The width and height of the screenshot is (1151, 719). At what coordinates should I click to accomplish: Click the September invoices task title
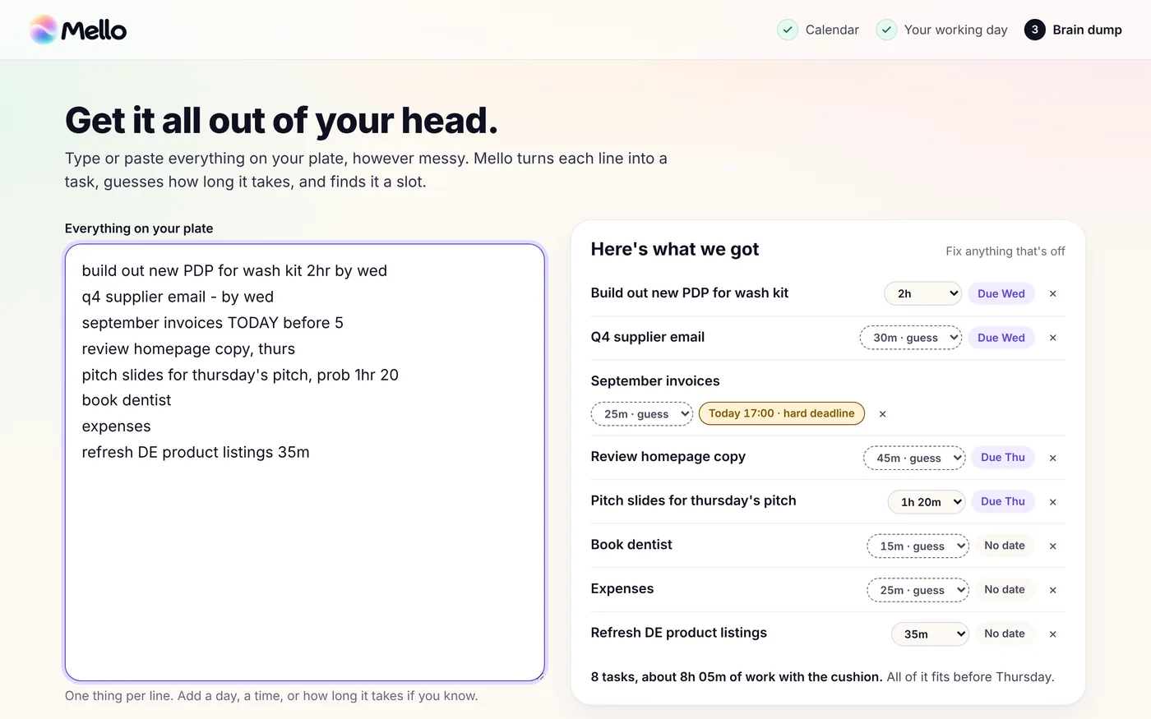654,380
